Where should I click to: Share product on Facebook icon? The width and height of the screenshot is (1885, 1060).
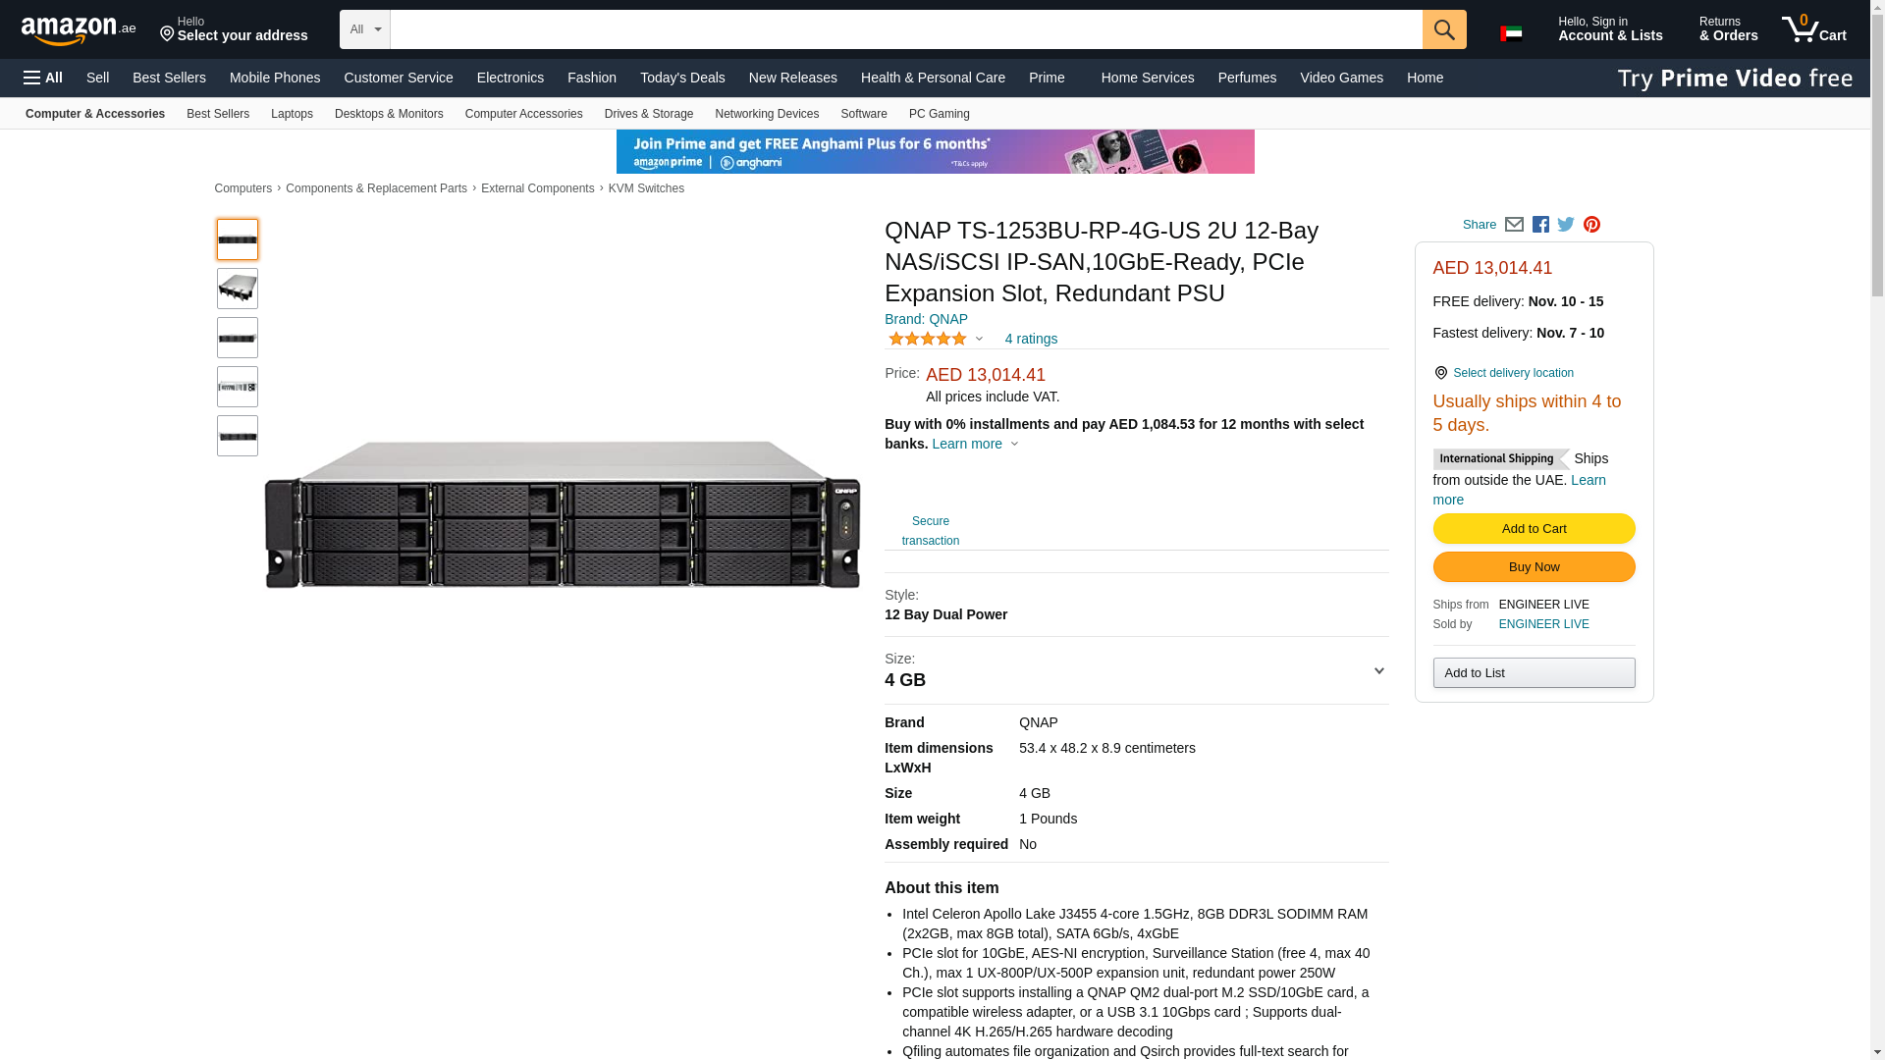tap(1540, 225)
